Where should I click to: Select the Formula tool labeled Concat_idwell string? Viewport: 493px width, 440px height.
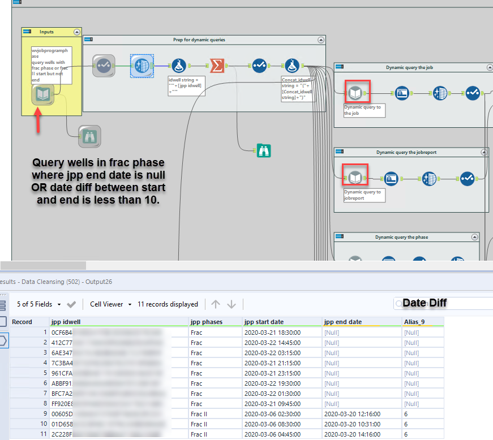tap(292, 66)
